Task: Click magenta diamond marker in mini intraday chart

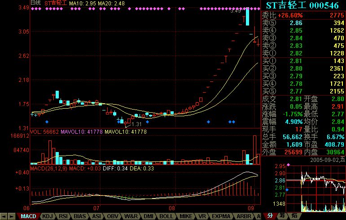Action: 289,165
